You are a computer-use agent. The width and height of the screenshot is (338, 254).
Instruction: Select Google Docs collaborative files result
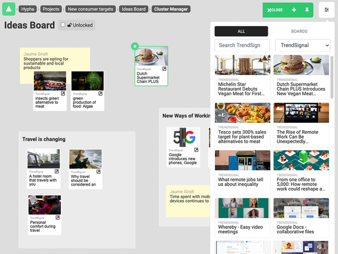click(301, 217)
